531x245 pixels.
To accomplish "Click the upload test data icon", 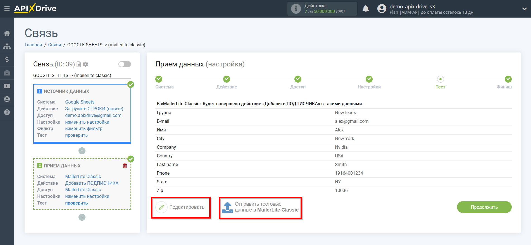I will 227,207.
